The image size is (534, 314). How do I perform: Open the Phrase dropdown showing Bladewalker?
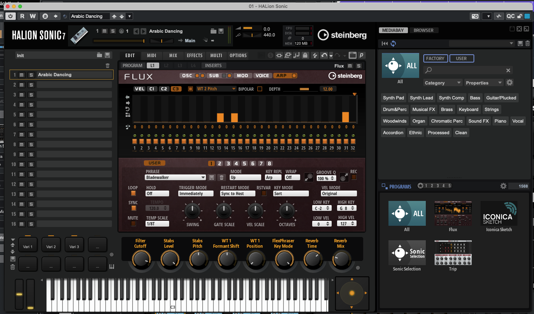coord(175,177)
